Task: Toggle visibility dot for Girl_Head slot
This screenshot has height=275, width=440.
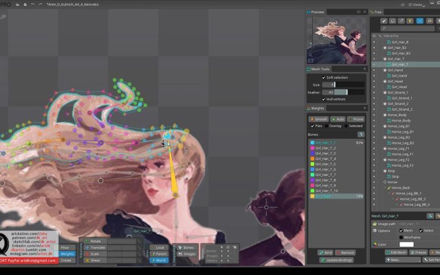Action: tap(374, 81)
